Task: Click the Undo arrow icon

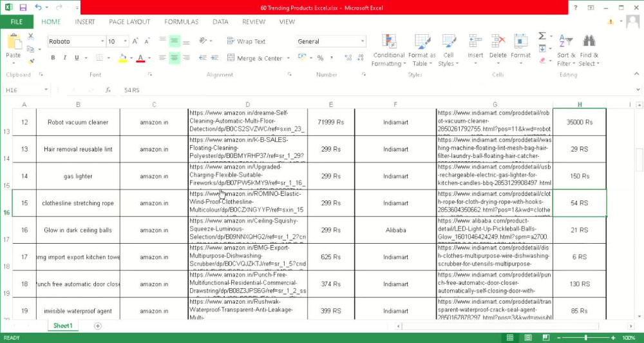Action: click(x=38, y=7)
